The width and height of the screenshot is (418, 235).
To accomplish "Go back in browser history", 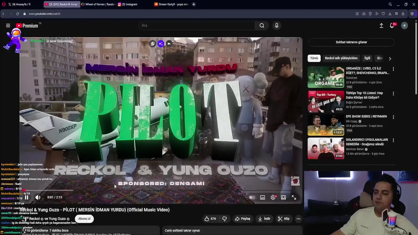I will 3,14.
